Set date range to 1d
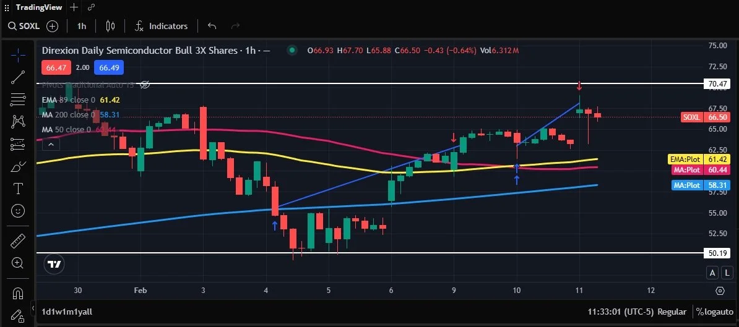 [46, 312]
